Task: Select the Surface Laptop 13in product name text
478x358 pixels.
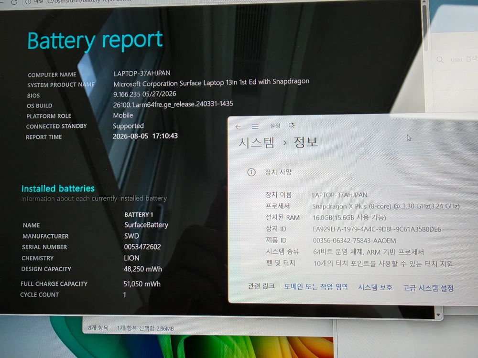Action: pos(211,83)
